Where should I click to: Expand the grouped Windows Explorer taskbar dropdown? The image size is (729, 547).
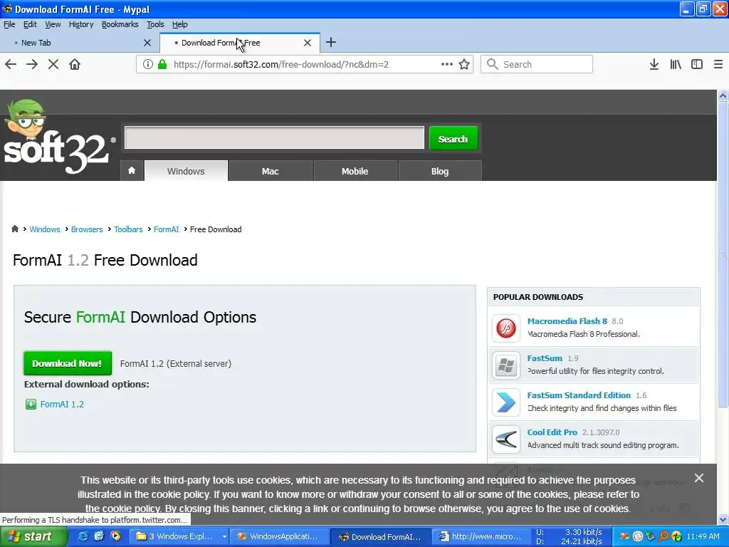(x=224, y=537)
